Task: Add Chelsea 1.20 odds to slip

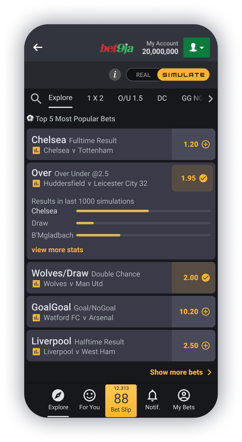Action: (194, 144)
